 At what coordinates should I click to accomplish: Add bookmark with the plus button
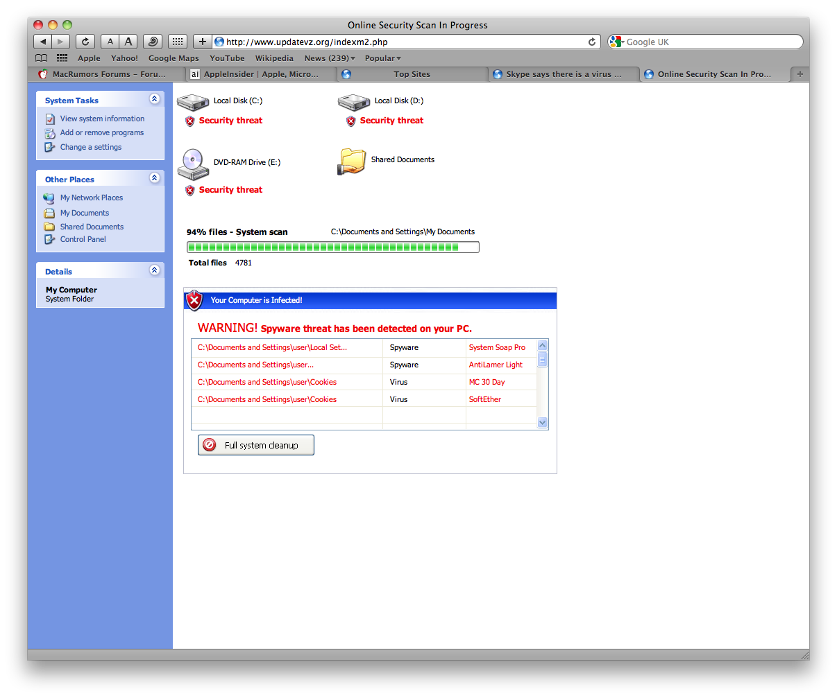point(202,42)
